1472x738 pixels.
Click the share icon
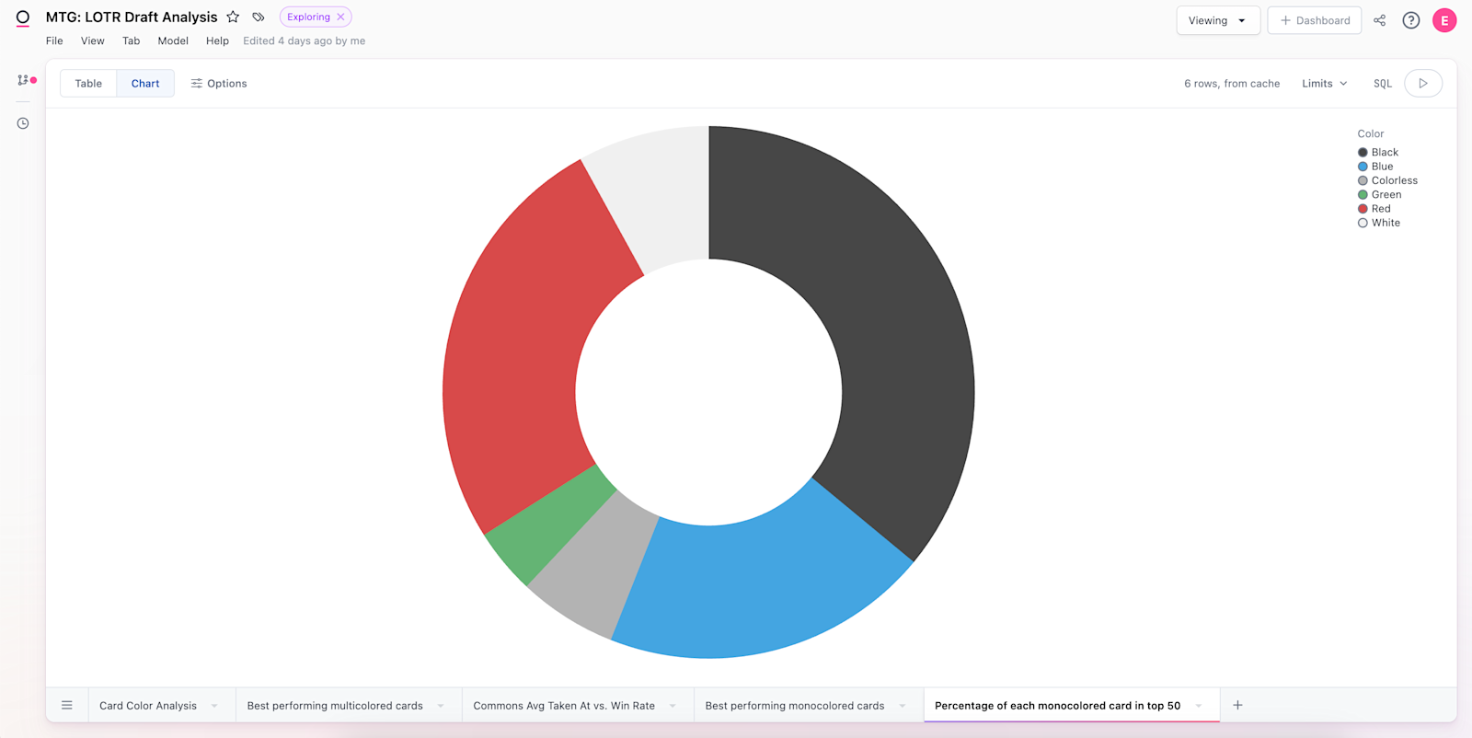pyautogui.click(x=1379, y=20)
